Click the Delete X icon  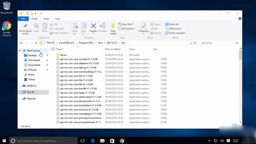(93, 26)
